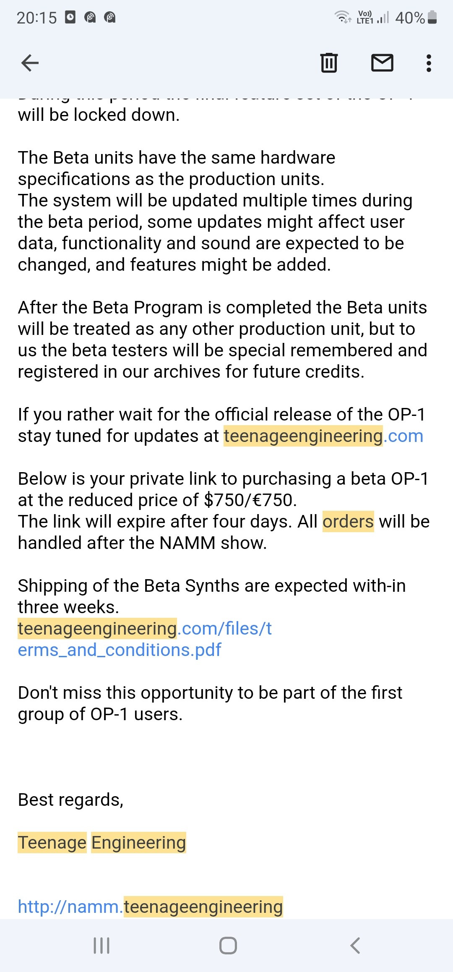This screenshot has width=453, height=972.
Task: Tap the back arrow to leave email
Action: point(30,63)
